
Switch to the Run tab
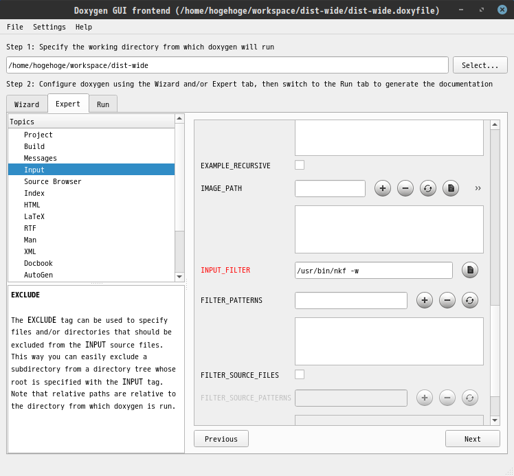tap(103, 104)
